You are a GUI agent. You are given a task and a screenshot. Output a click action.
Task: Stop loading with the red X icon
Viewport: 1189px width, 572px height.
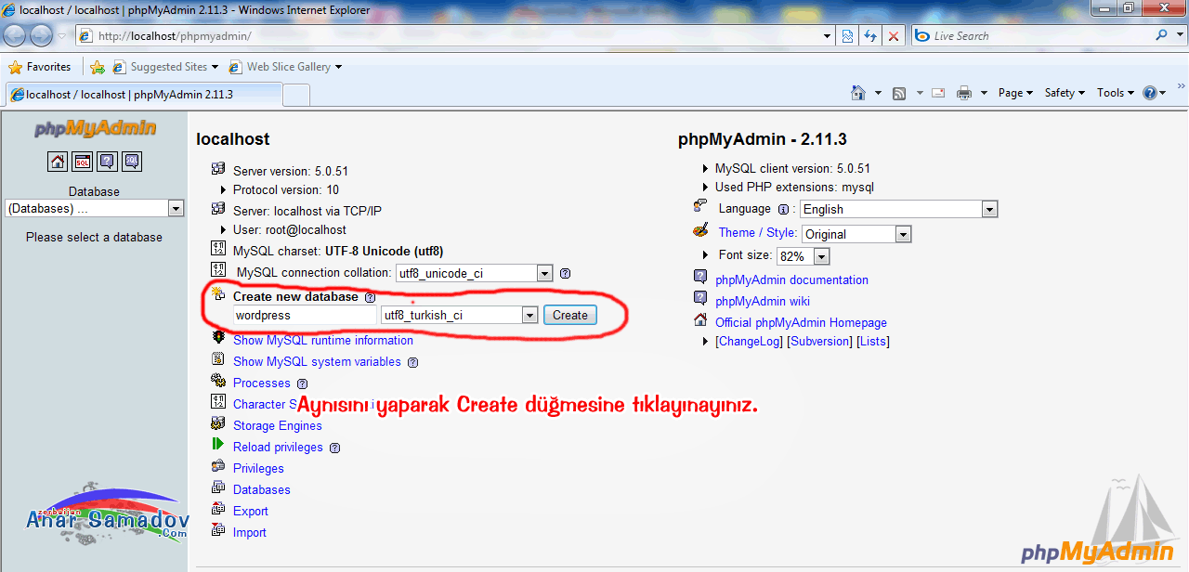894,35
